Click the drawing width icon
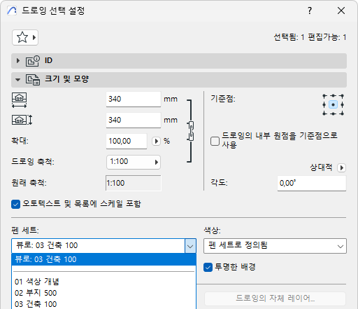Viewport: 358px width, 309px height. [19, 100]
